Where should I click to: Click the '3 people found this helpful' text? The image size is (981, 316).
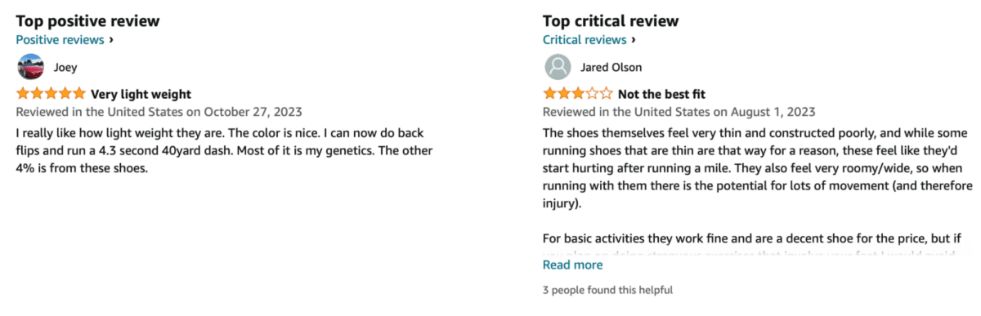[x=607, y=290]
